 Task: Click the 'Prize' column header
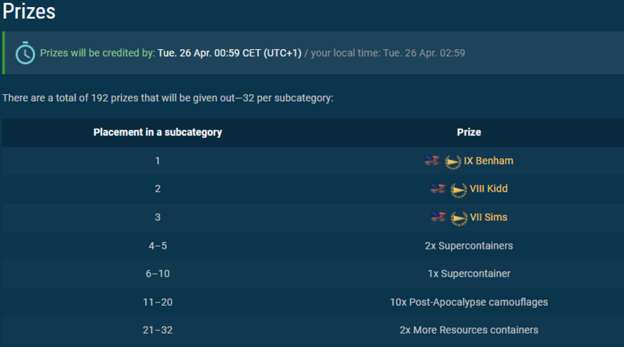coord(469,133)
